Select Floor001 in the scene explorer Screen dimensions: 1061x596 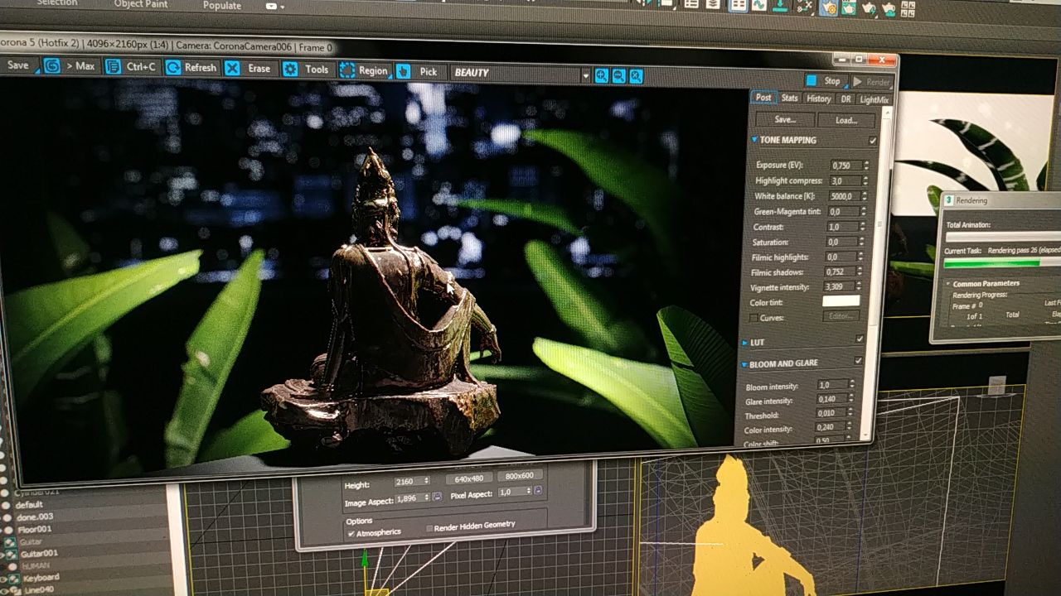pyautogui.click(x=35, y=529)
